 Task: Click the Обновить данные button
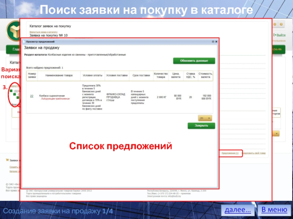194,61
